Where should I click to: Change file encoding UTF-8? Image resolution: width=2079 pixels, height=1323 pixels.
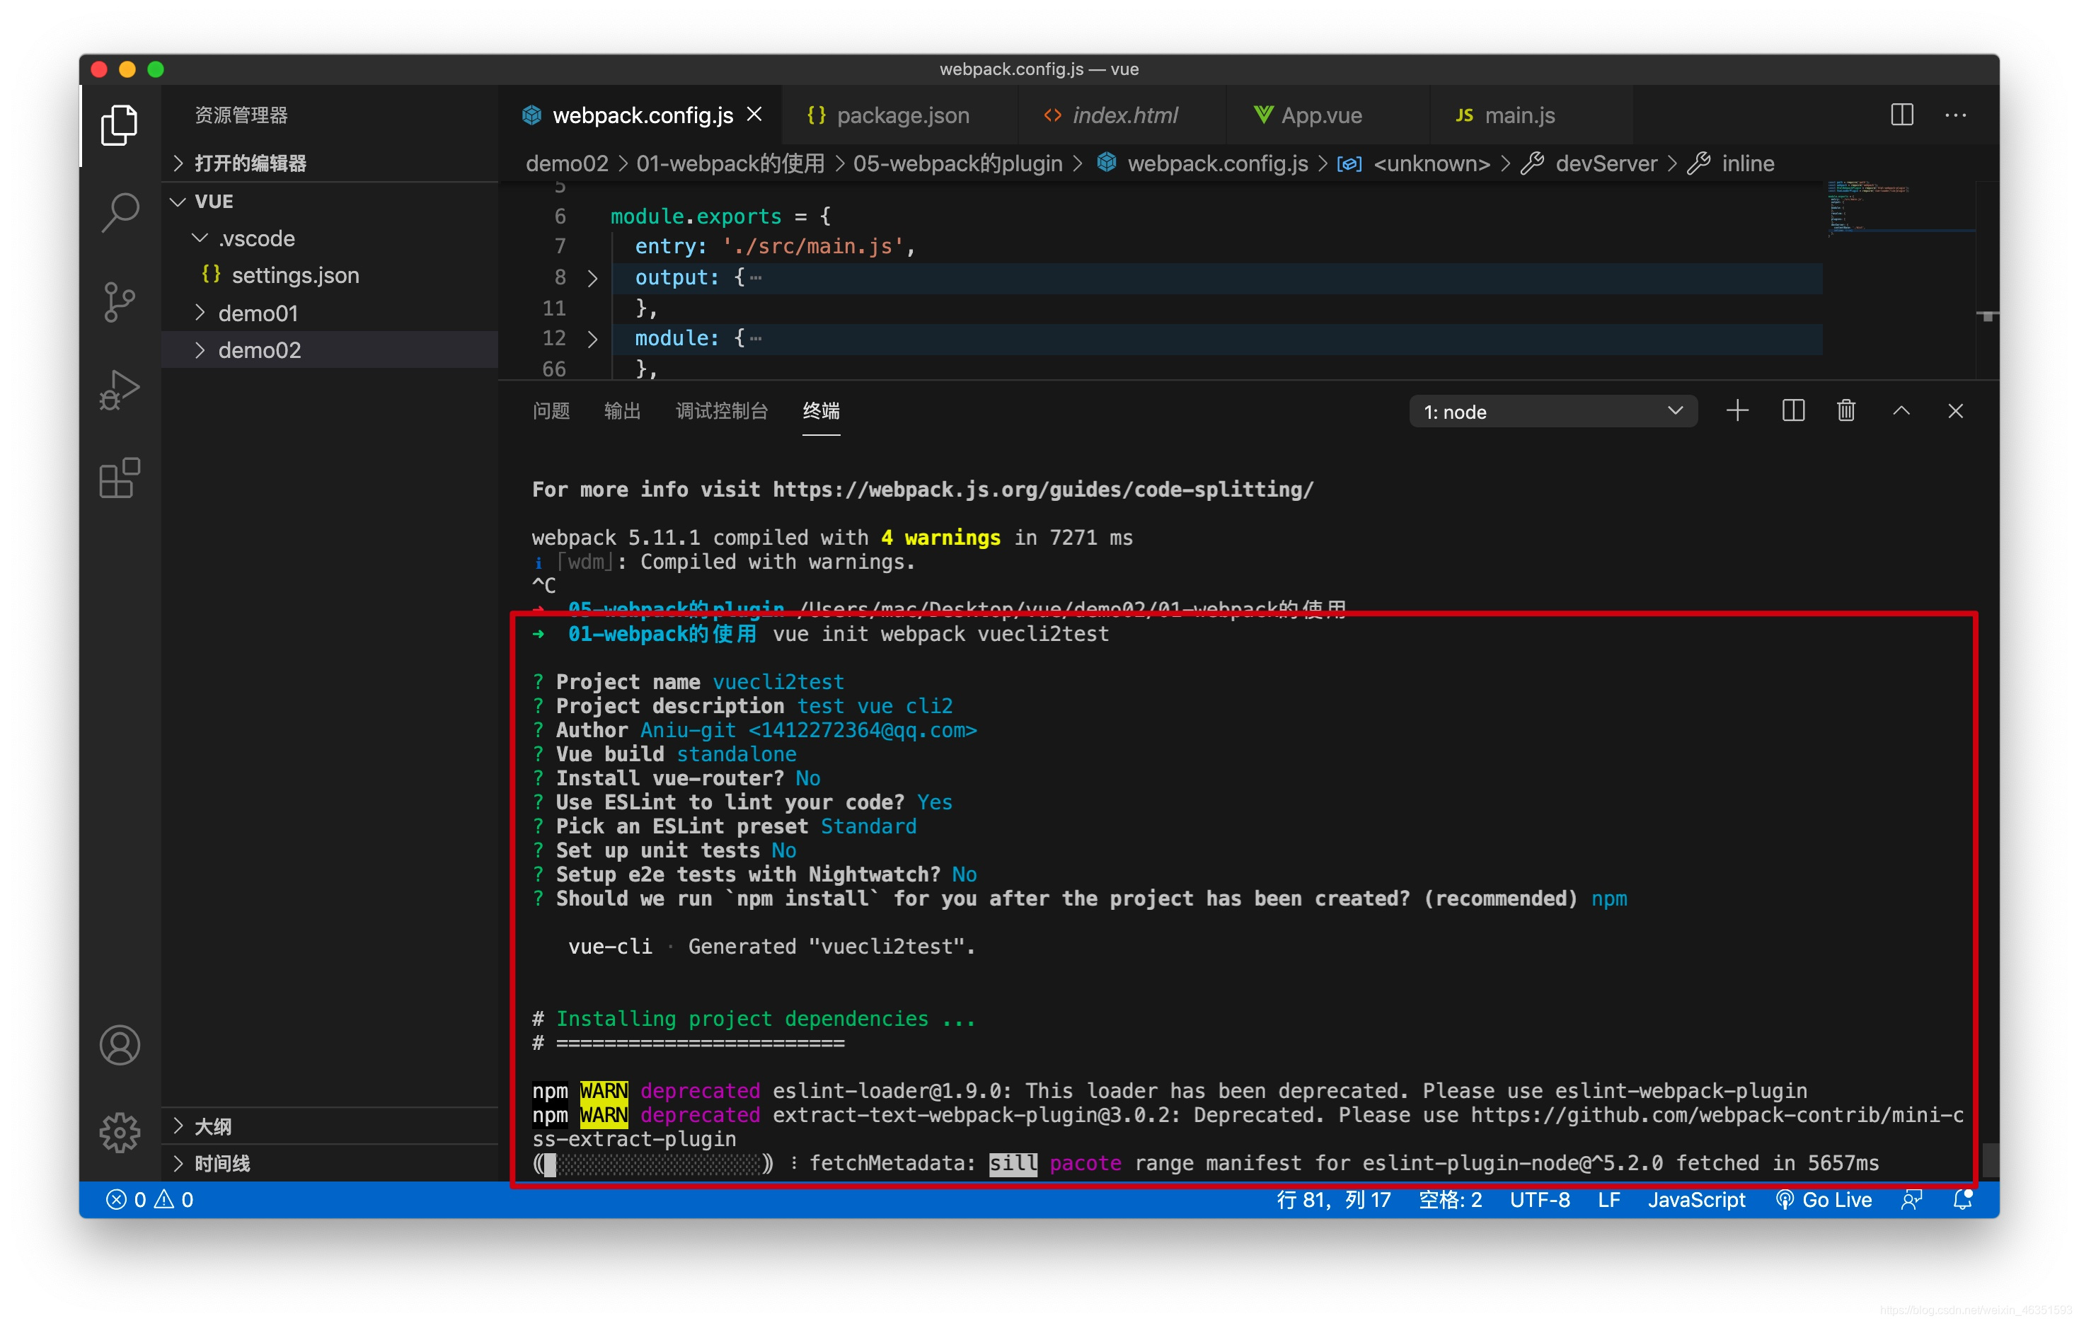click(1539, 1200)
